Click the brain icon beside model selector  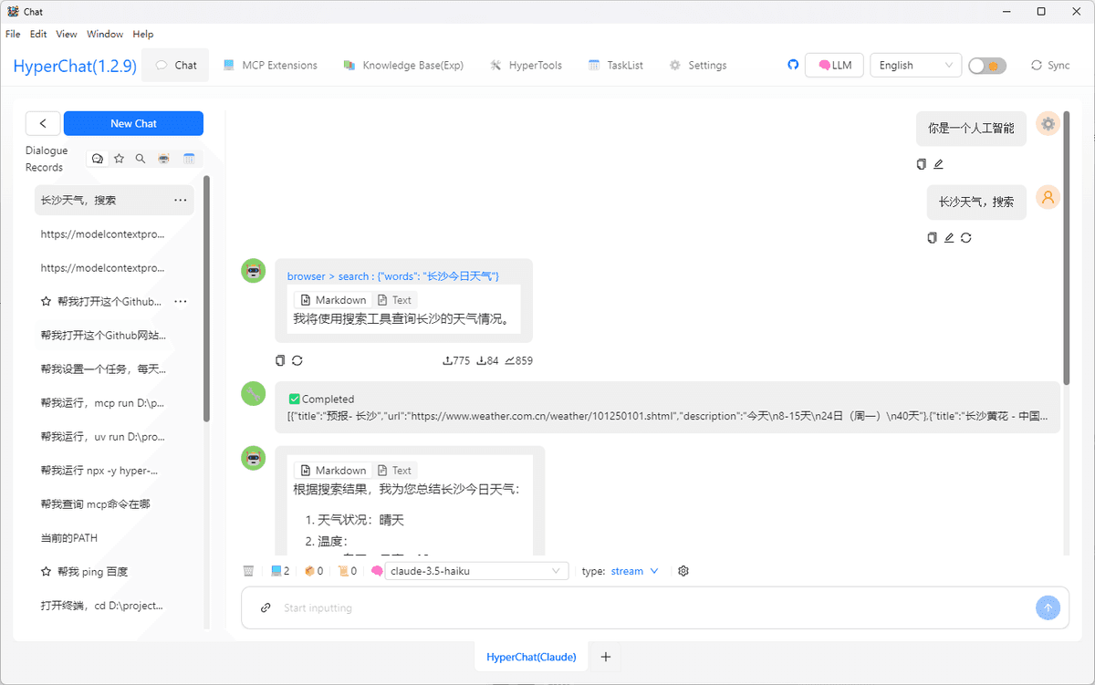(377, 571)
